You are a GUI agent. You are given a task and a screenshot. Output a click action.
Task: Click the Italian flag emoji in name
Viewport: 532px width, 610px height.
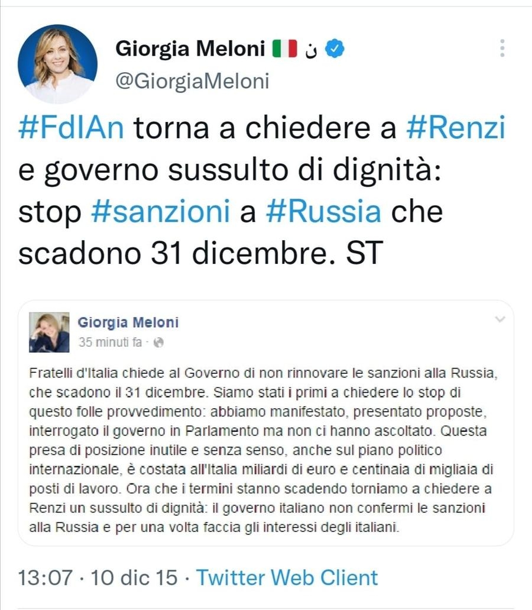pyautogui.click(x=284, y=49)
